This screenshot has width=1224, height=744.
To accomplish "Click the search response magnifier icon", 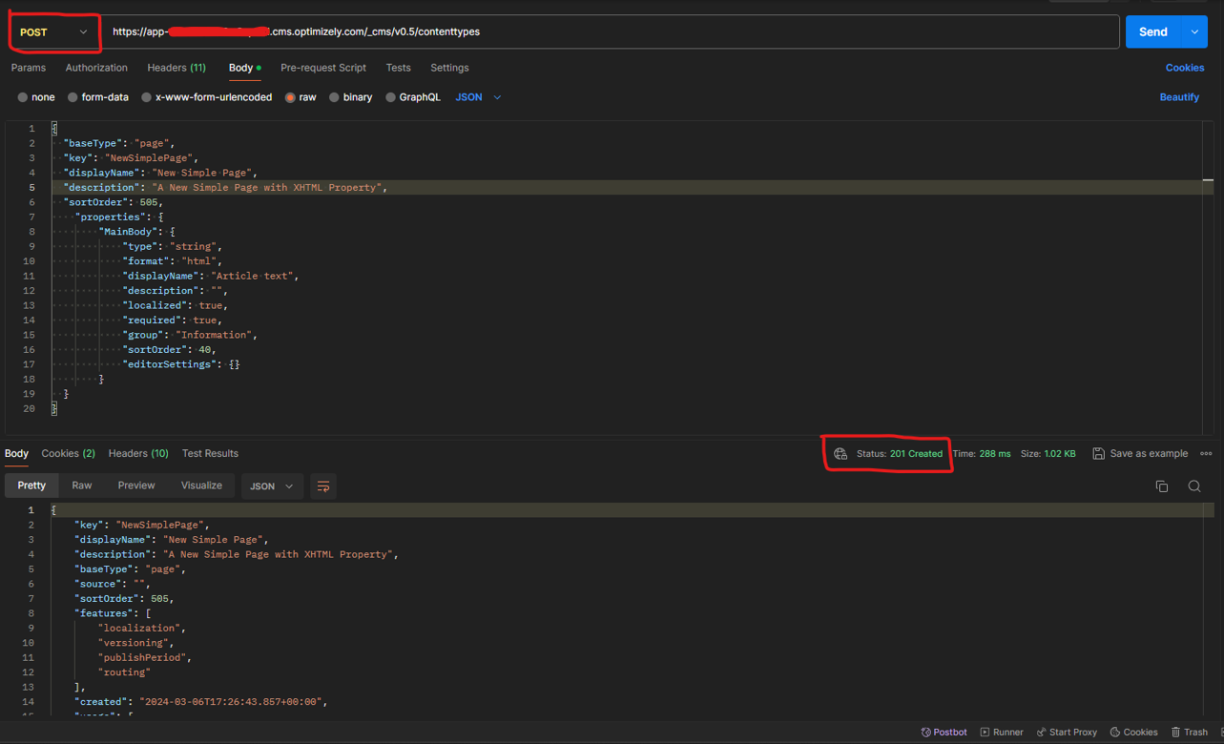I will pyautogui.click(x=1193, y=486).
